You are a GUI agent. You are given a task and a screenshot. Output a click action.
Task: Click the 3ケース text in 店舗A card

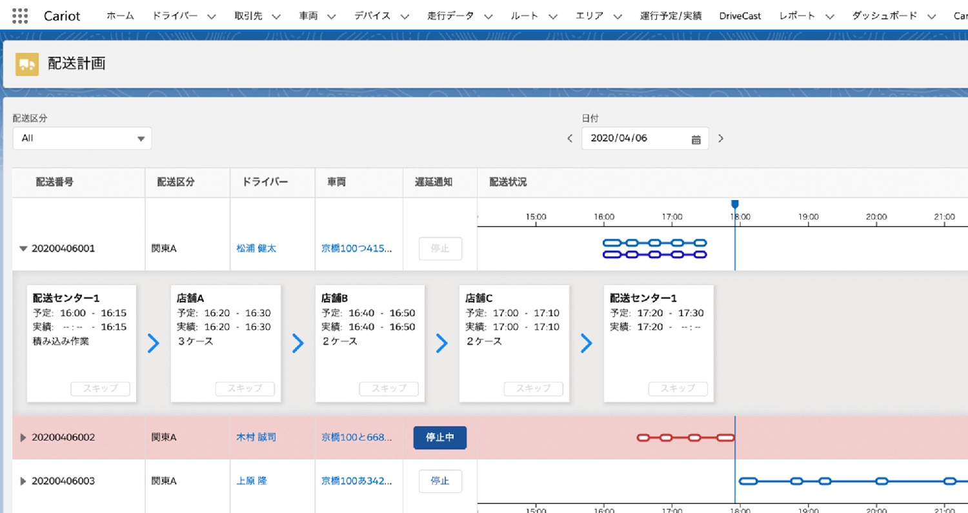[195, 341]
